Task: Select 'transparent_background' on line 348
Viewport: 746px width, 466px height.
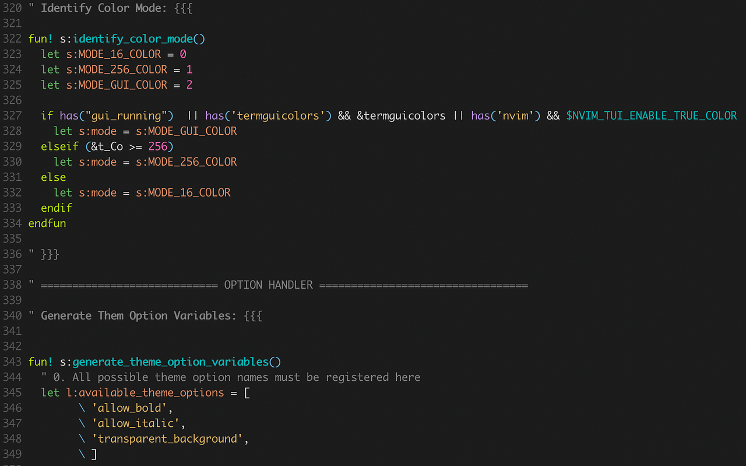Action: 168,438
